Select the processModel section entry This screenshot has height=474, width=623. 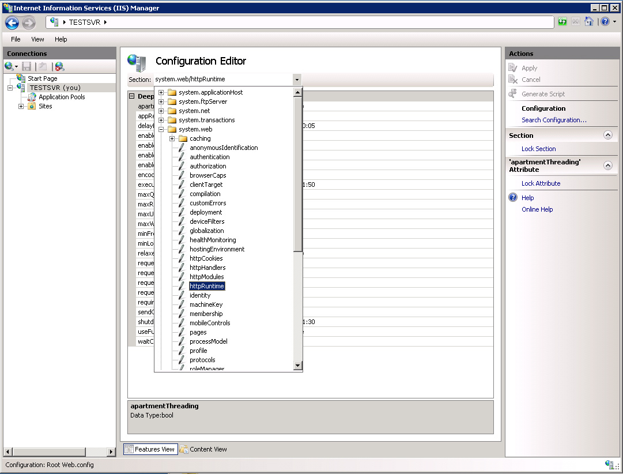click(x=209, y=341)
